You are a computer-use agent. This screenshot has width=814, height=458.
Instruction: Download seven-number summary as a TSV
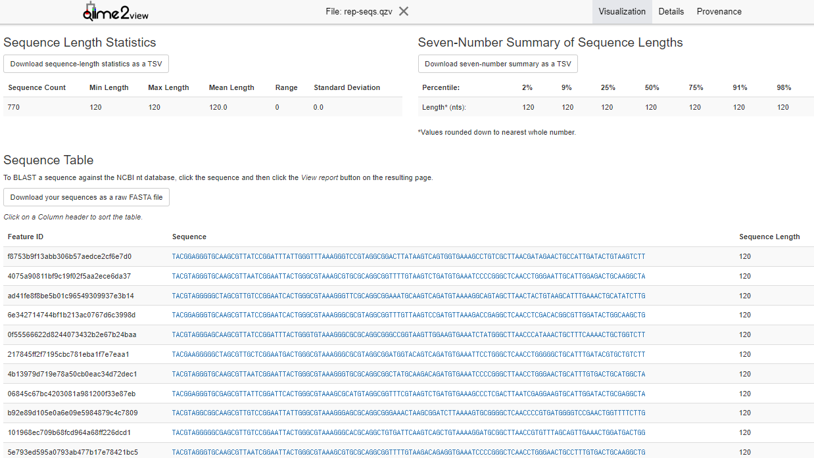[x=498, y=64]
